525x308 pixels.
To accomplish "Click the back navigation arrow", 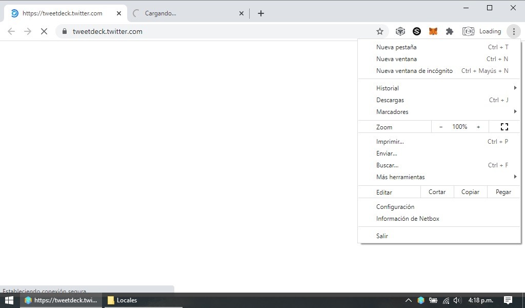I will tap(11, 31).
